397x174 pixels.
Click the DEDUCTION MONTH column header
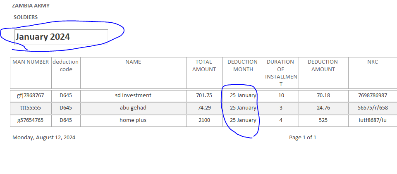(x=243, y=66)
